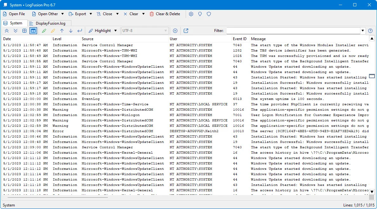Viewport: 377px width, 209px height.
Task: Click the Open File button
Action: (14, 14)
